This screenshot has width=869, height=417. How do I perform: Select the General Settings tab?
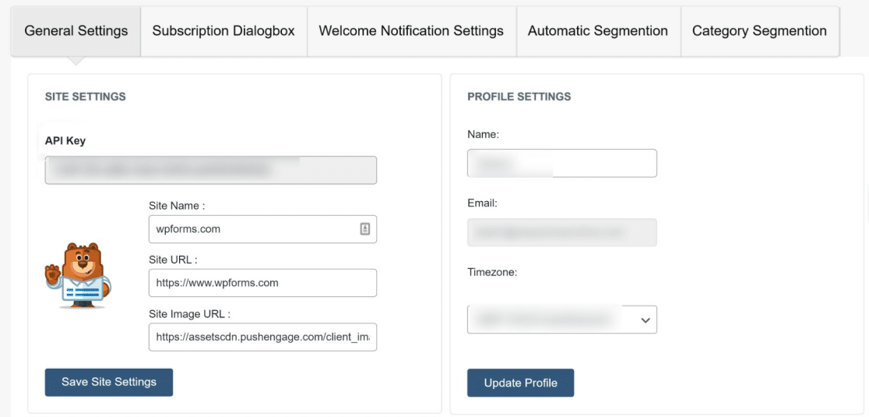76,32
